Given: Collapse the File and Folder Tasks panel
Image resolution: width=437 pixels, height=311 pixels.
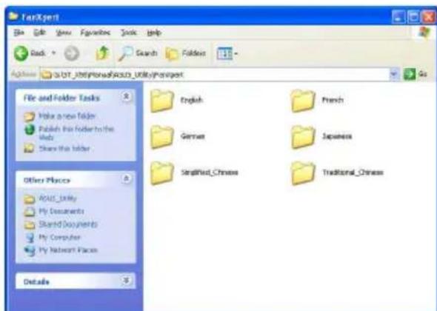Looking at the screenshot, I should pos(126,97).
